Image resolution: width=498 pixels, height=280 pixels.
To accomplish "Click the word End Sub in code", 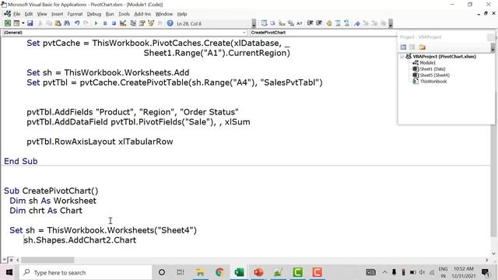I will 21,161.
